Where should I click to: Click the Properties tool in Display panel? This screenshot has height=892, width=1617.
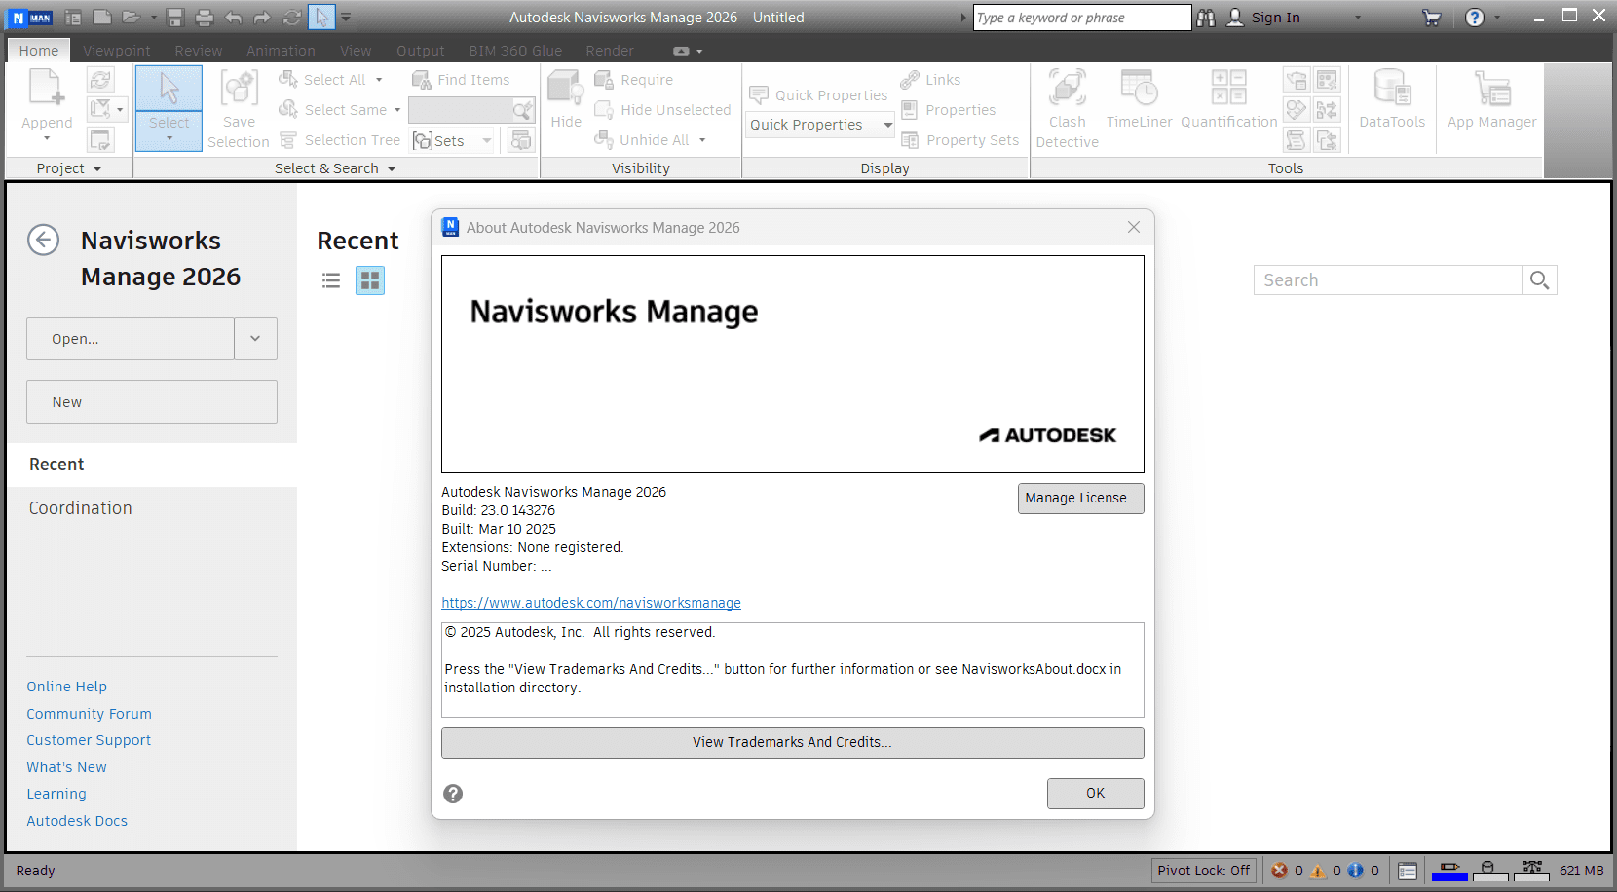coord(948,110)
